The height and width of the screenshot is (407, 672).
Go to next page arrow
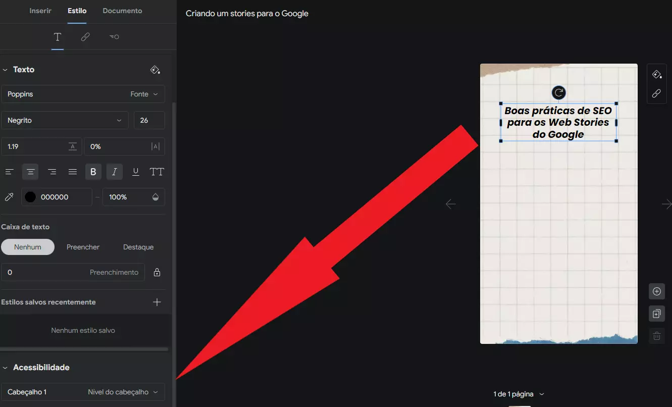666,204
